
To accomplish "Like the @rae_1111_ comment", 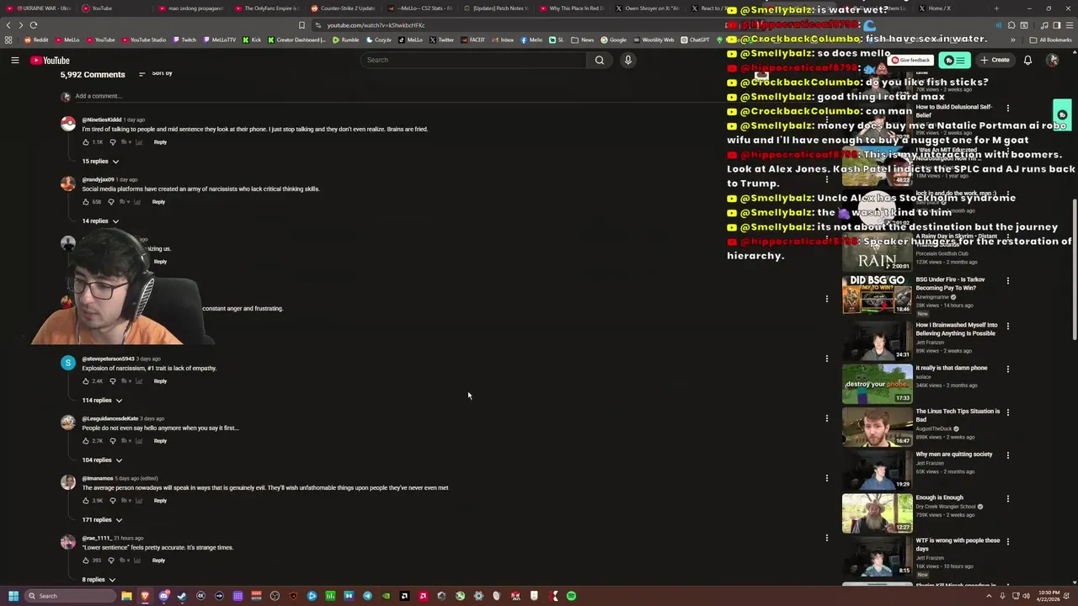I will tap(85, 561).
